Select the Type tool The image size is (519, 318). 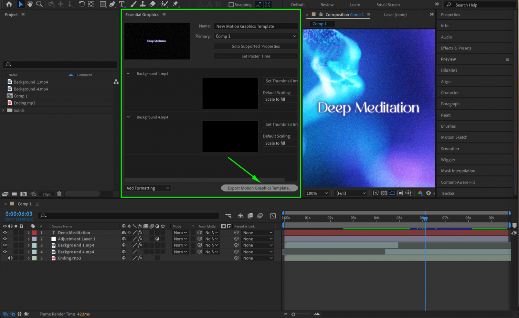pos(122,4)
